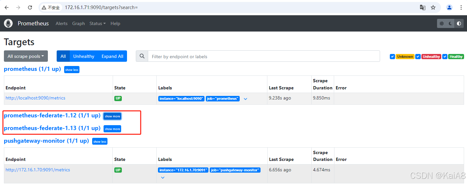Open http://localhost:9090/metrics endpoint link
This screenshot has height=184, width=467.
(35, 98)
